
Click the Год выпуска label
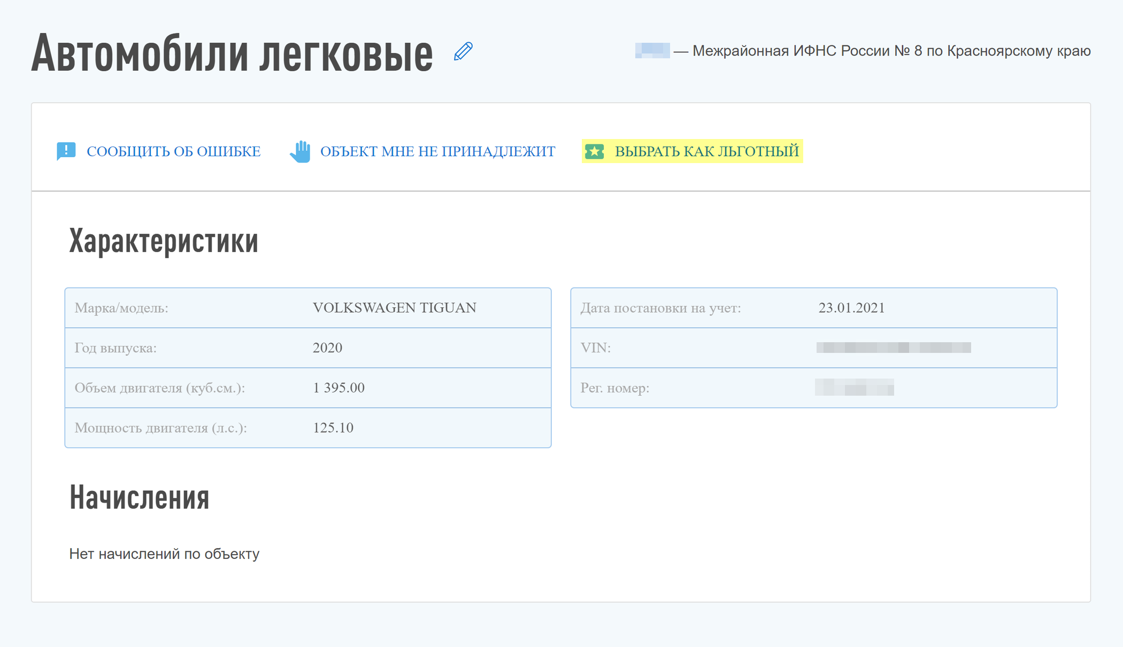click(116, 348)
